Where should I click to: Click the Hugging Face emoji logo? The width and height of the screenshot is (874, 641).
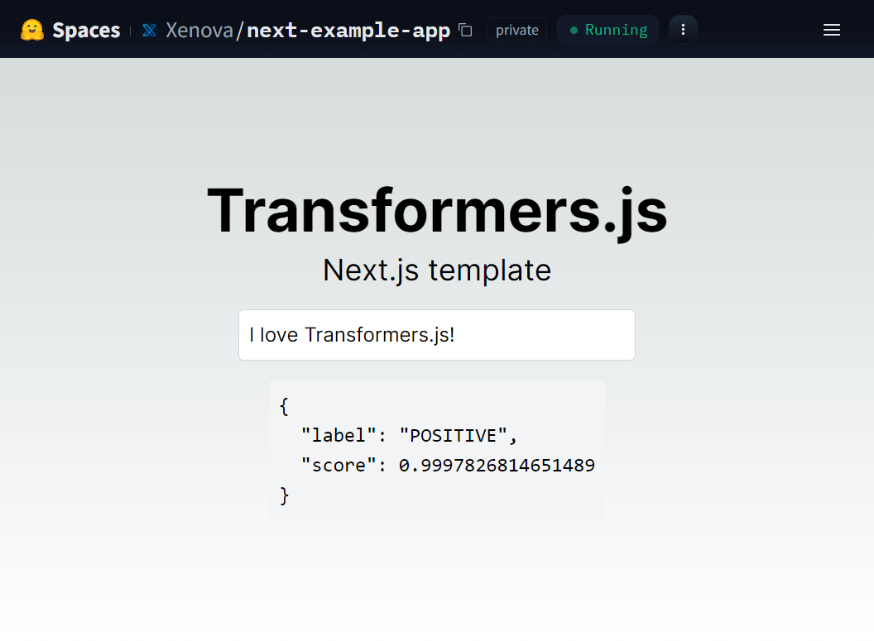[33, 29]
